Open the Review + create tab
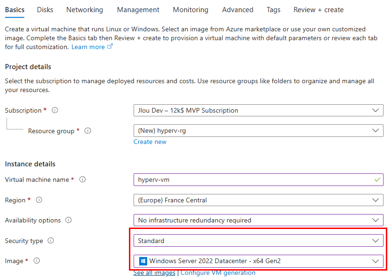Viewport: 391px width, 279px height. tap(319, 10)
